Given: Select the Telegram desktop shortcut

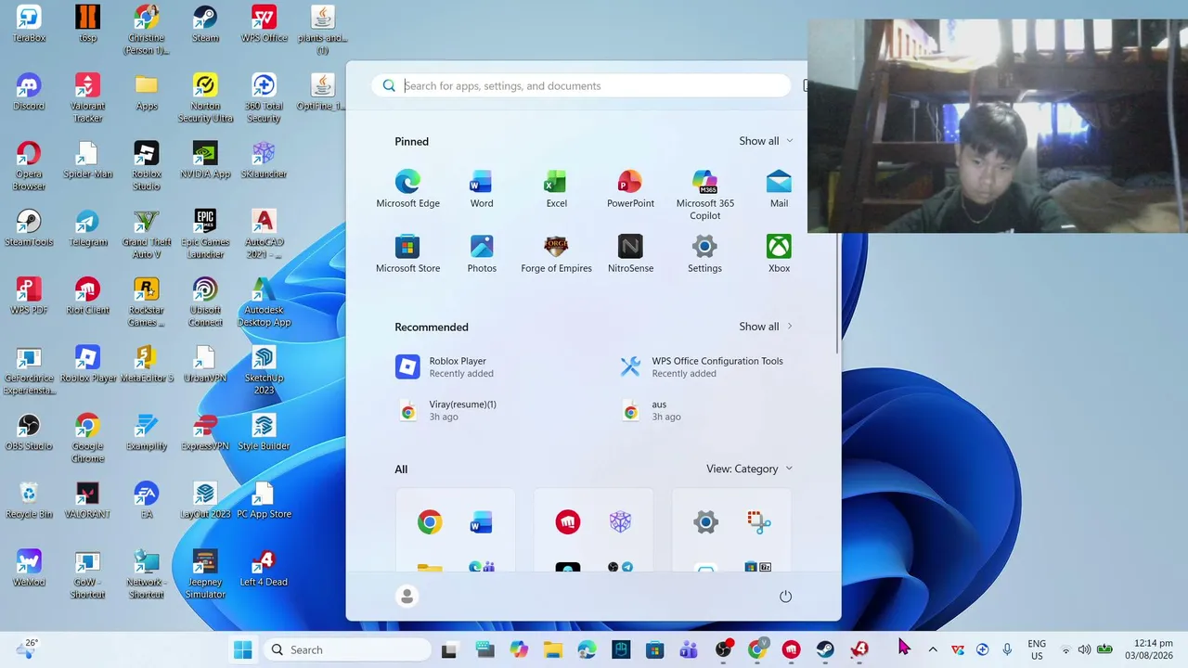Looking at the screenshot, I should (88, 228).
